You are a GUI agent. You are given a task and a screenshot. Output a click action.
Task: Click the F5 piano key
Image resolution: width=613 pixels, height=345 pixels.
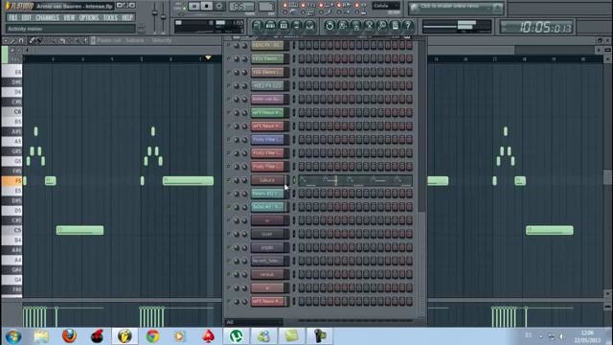tap(11, 181)
